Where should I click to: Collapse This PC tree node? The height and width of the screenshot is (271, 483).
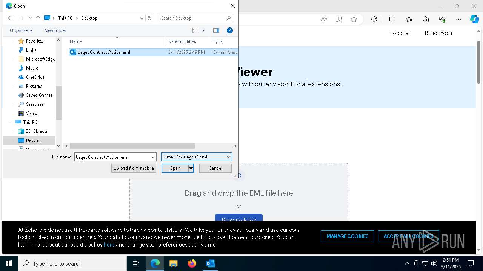(10, 122)
